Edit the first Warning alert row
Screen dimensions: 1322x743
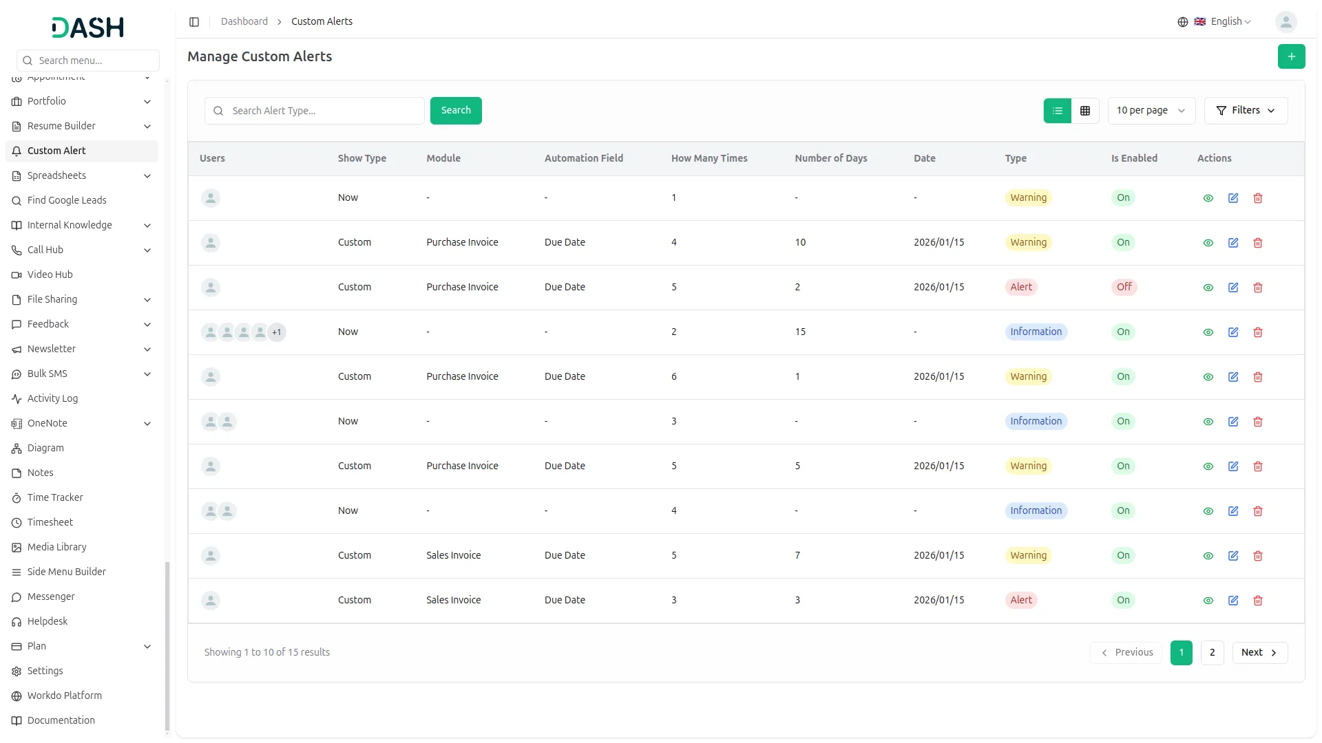(x=1232, y=198)
